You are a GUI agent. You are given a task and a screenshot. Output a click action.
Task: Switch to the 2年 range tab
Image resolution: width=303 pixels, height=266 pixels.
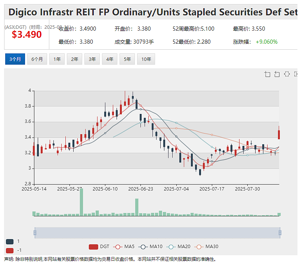click(x=75, y=59)
